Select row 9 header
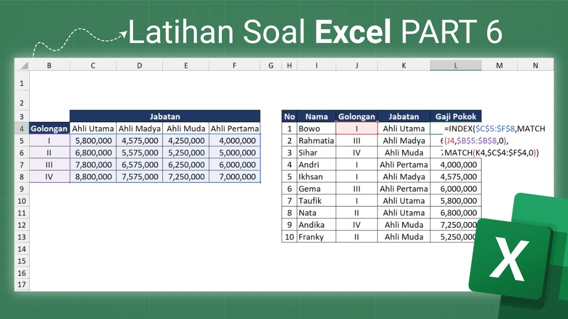The height and width of the screenshot is (319, 568). point(22,189)
